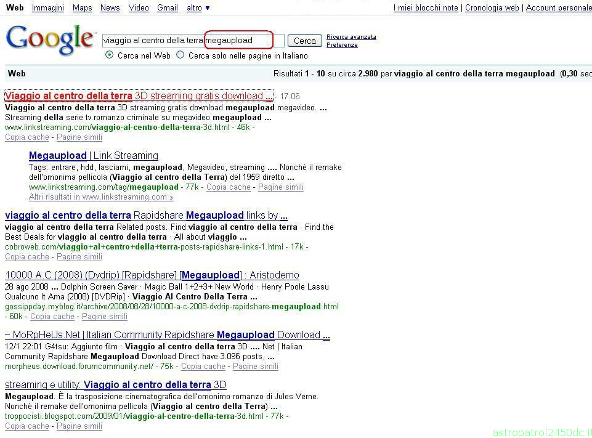Open 'Viaggio al centro della terra 3D streaming' result
This screenshot has height=438, width=592.
click(139, 96)
